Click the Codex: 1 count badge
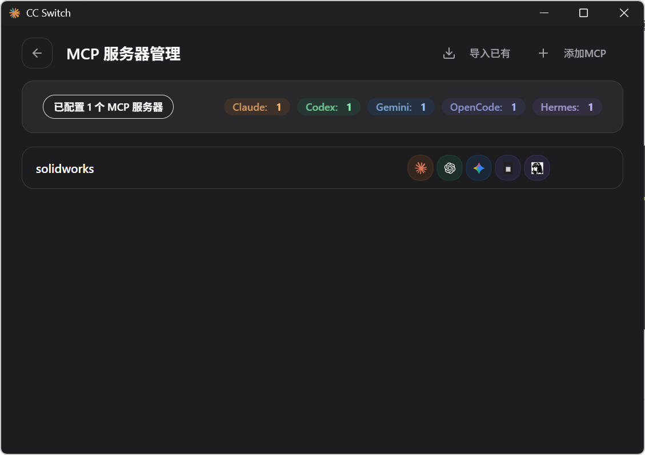The height and width of the screenshot is (455, 645). [328, 107]
